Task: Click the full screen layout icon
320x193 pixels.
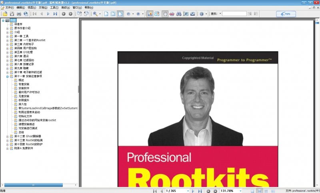Action: tap(157, 14)
